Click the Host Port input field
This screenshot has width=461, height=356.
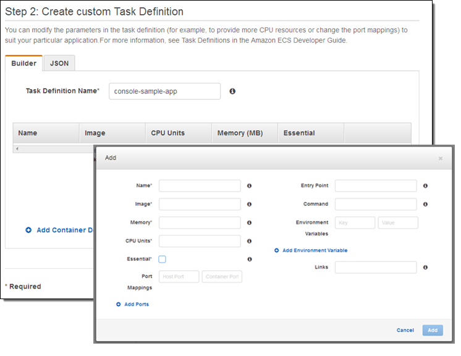[x=179, y=277]
